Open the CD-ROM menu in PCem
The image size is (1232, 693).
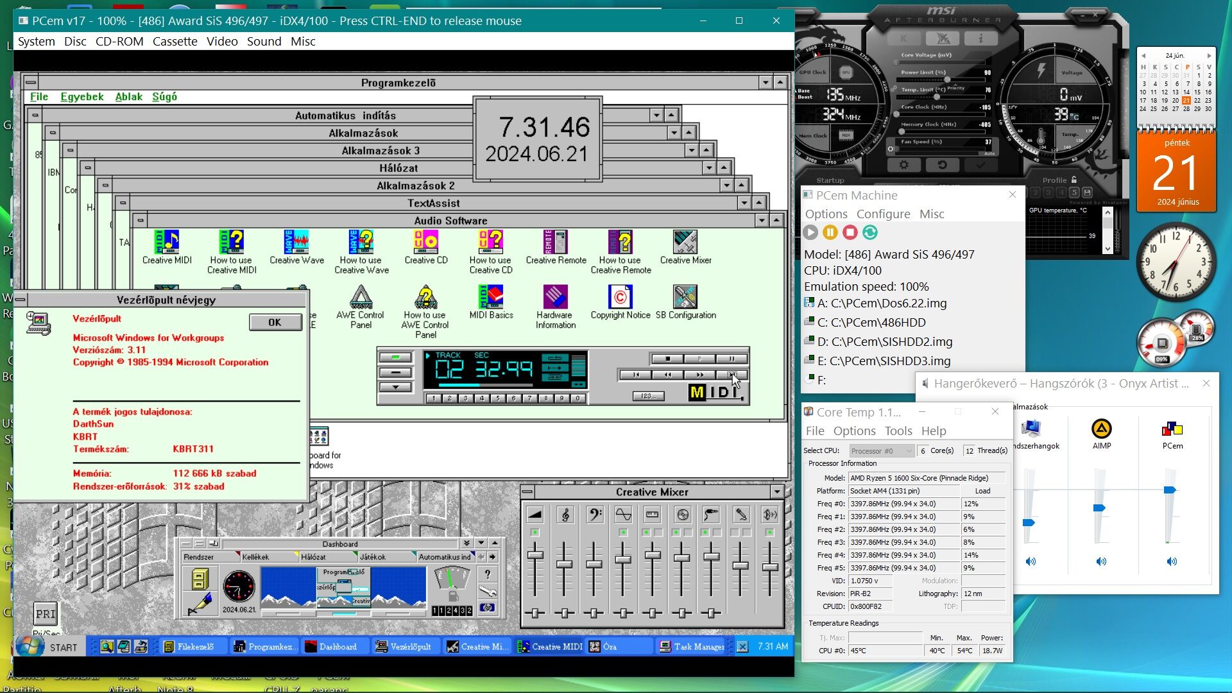(x=119, y=41)
